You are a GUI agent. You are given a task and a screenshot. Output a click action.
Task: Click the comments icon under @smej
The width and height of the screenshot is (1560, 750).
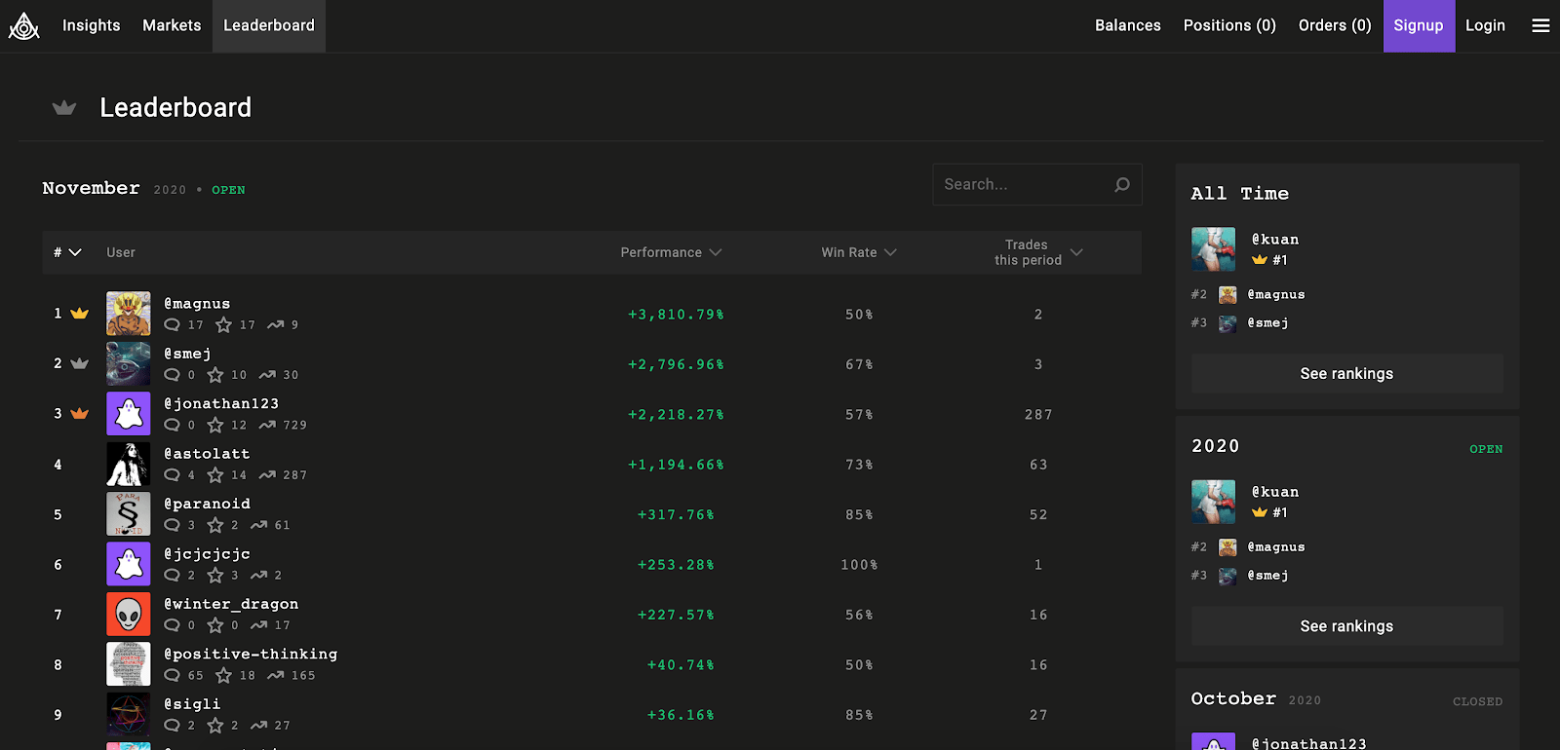(173, 375)
